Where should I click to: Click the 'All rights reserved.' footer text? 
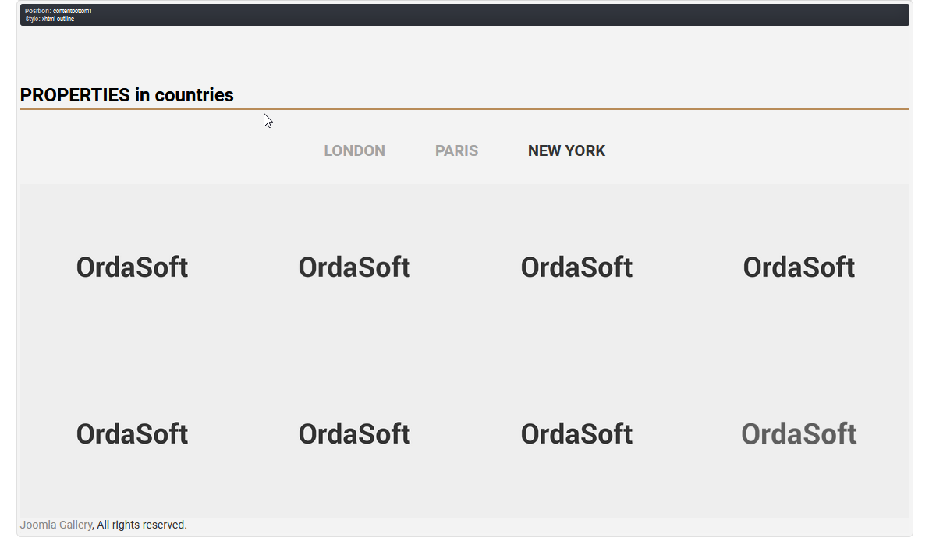(142, 525)
